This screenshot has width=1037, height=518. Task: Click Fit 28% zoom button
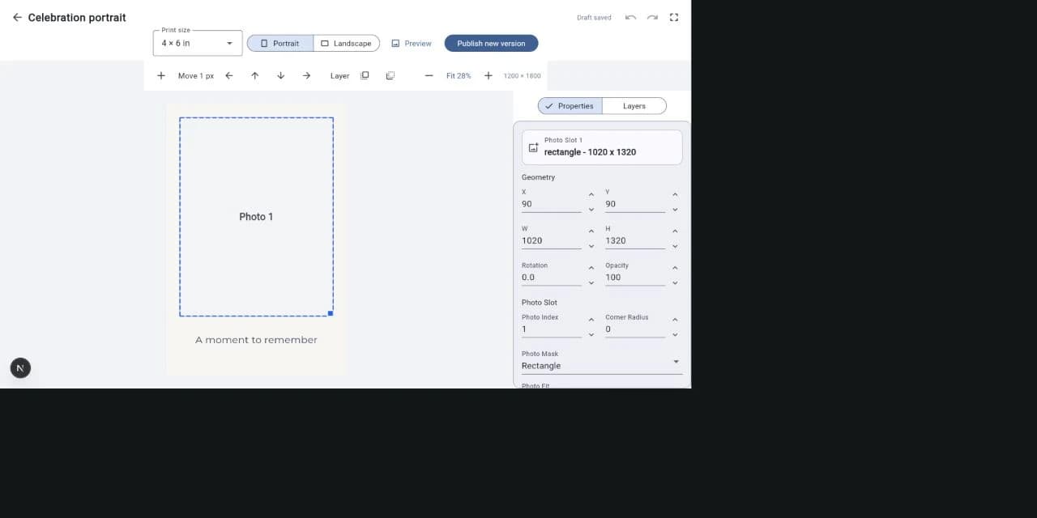(x=459, y=75)
